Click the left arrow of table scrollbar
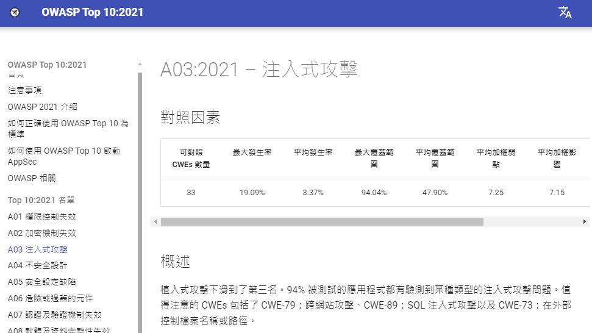The width and height of the screenshot is (592, 333). click(x=155, y=222)
